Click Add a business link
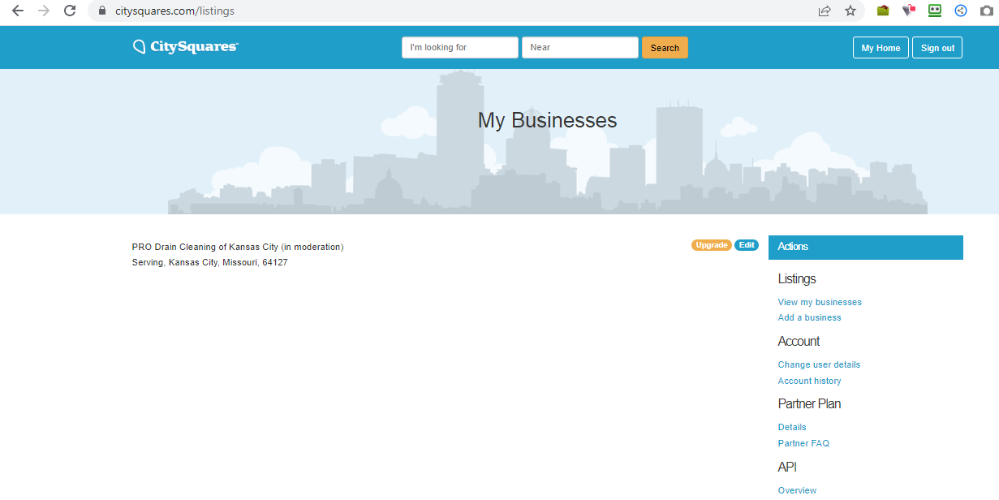This screenshot has height=500, width=999. click(809, 318)
